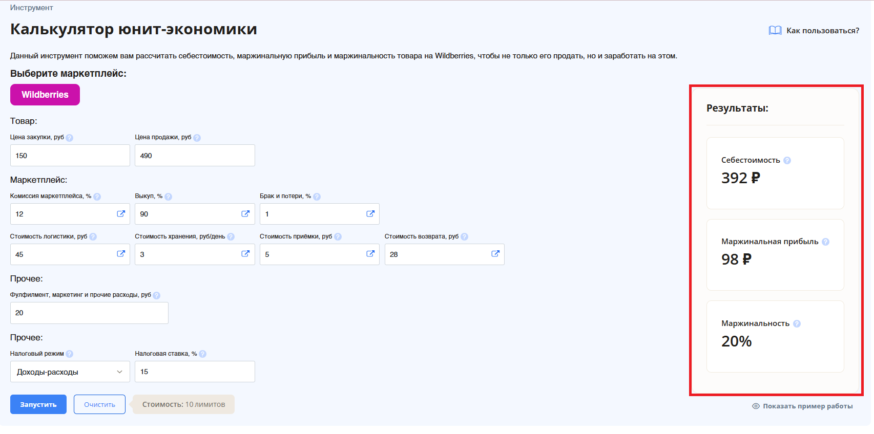The image size is (874, 434).
Task: Click the Фулфилмент, маркетинг и прочие расходы field
Action: 89,313
